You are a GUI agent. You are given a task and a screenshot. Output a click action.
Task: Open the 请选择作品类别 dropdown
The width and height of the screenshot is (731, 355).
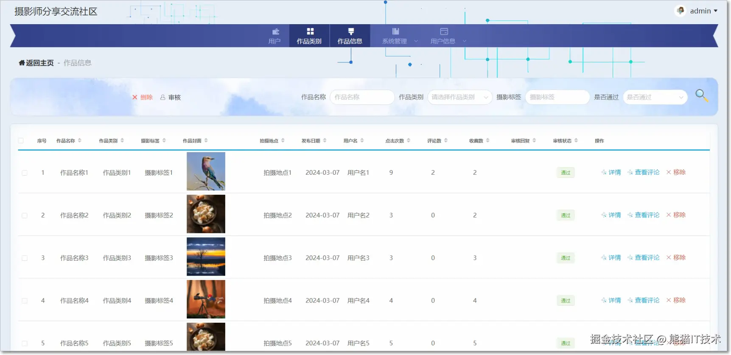[460, 97]
